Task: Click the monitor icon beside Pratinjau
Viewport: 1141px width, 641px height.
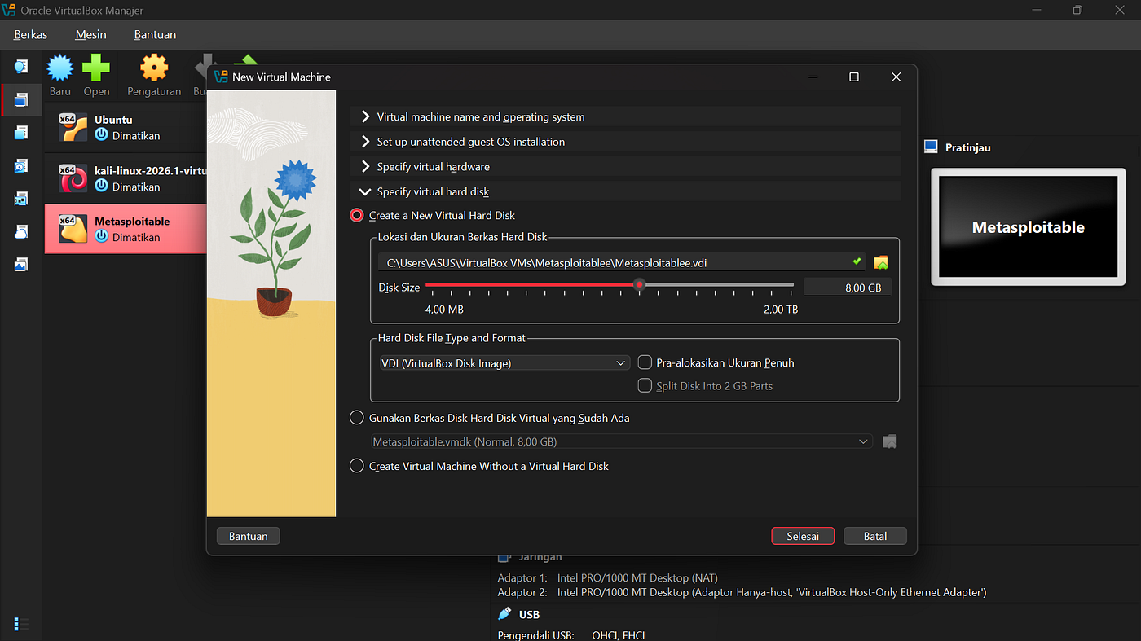Action: [x=932, y=147]
